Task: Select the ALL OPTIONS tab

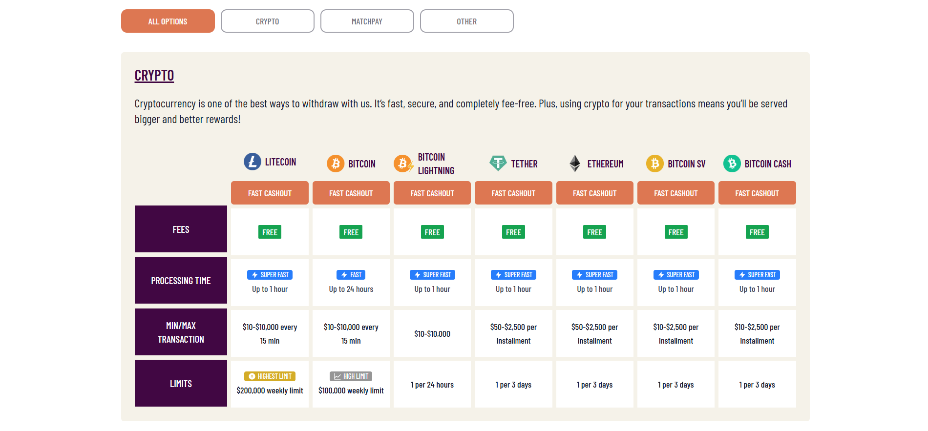Action: click(x=168, y=21)
